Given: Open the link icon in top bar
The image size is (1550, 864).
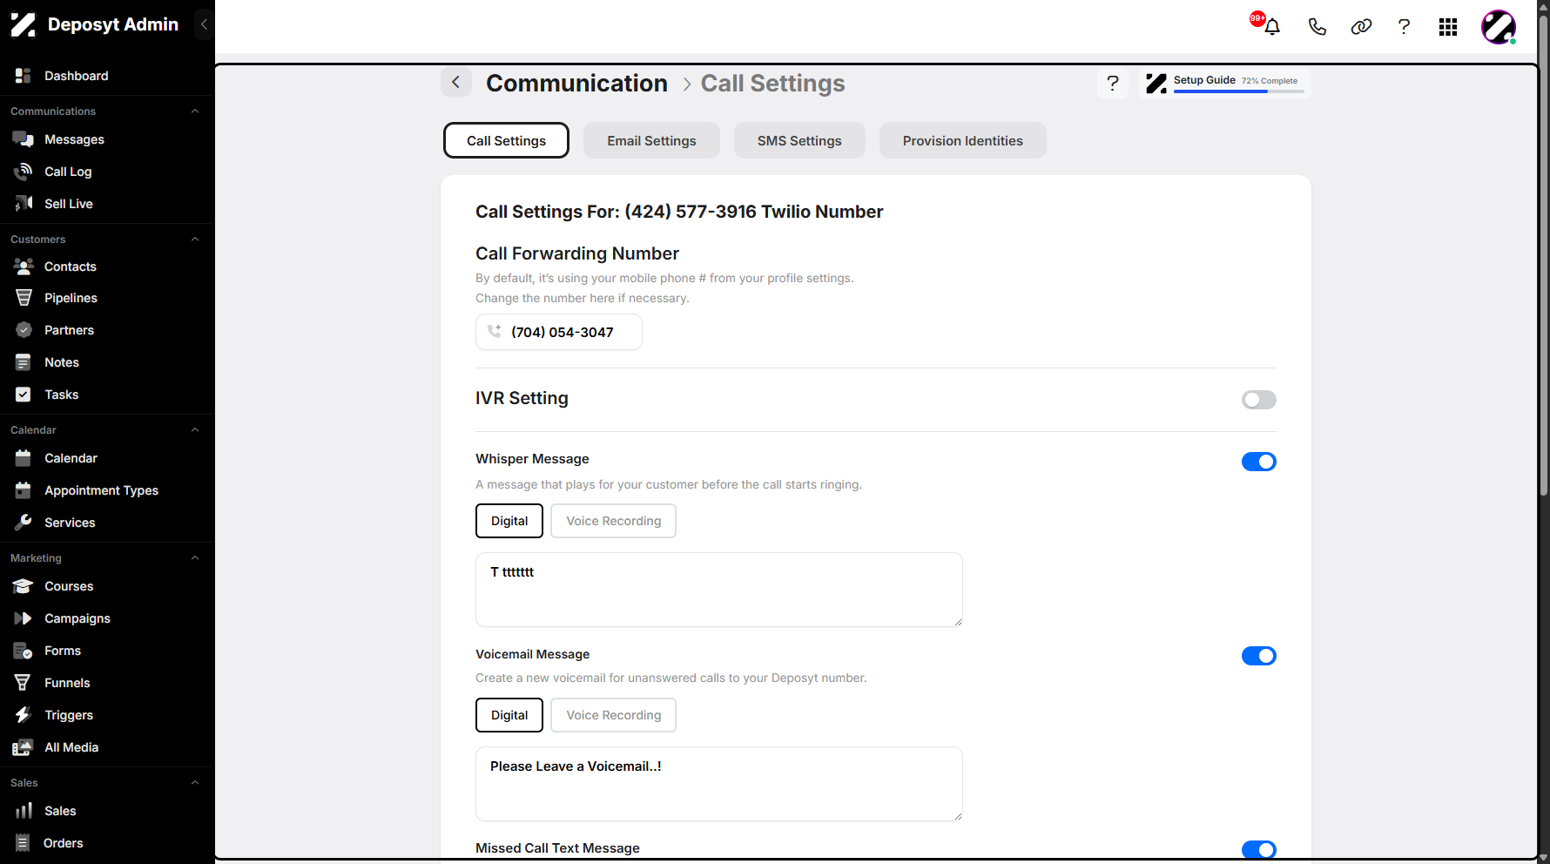Looking at the screenshot, I should (x=1361, y=27).
